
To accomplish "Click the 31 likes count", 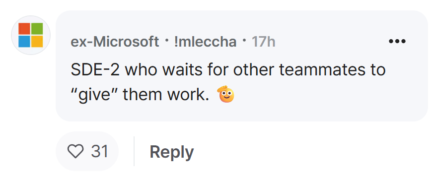I will click(100, 152).
